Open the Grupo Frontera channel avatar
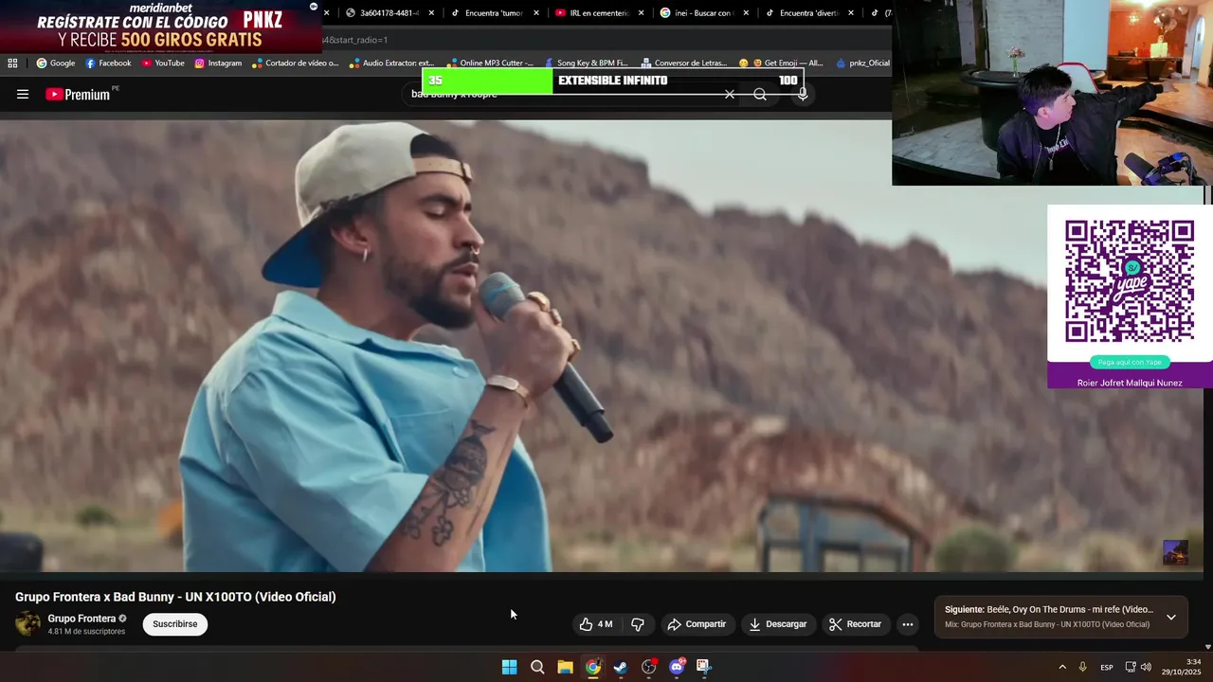Image resolution: width=1213 pixels, height=682 pixels. [28, 623]
